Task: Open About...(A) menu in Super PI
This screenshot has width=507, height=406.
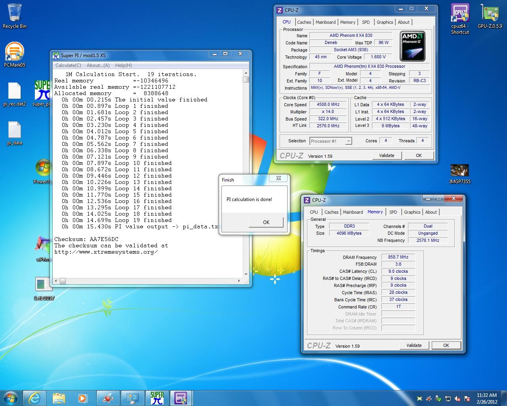Action: click(98, 65)
